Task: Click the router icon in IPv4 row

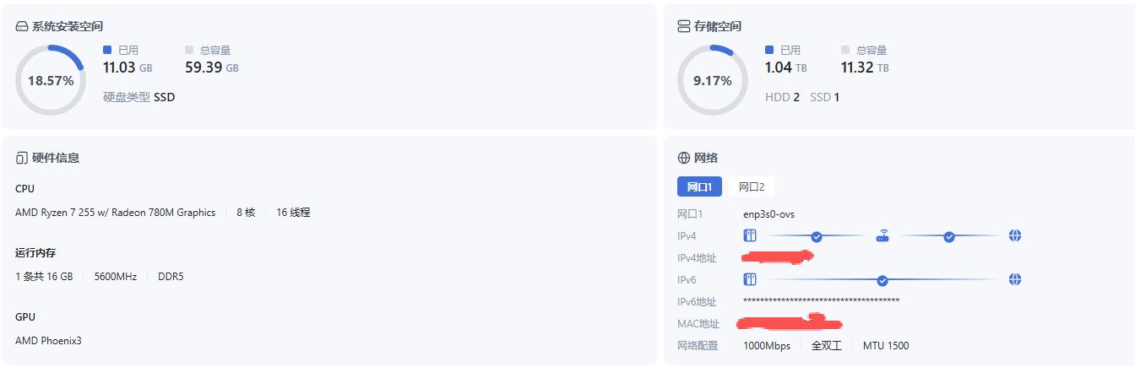Action: pos(882,235)
